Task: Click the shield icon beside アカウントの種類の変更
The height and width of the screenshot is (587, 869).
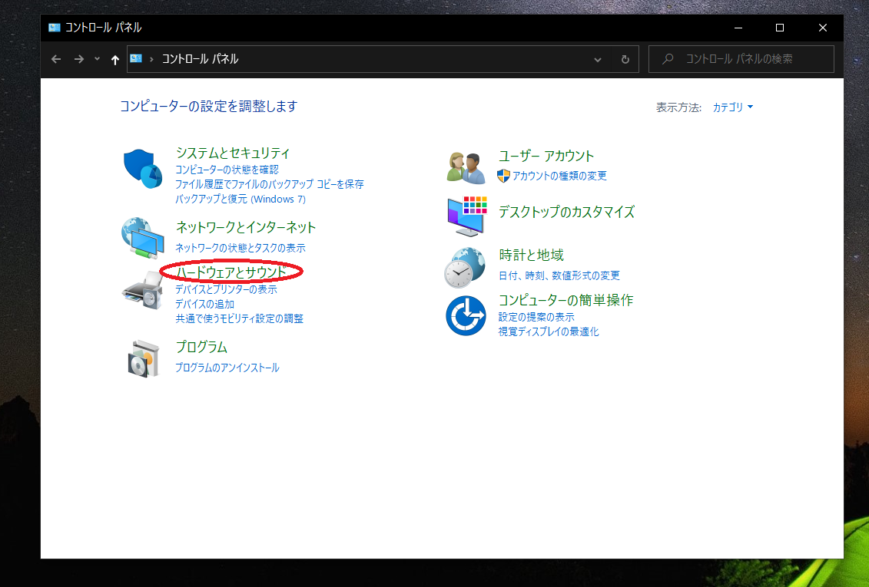Action: (503, 176)
